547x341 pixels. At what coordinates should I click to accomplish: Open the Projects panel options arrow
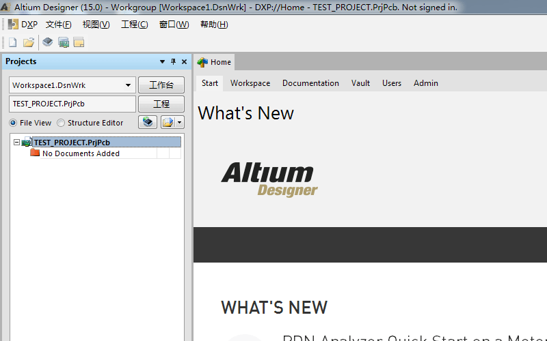pos(162,62)
